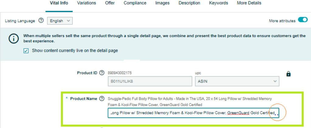Screen dimensions: 311x128
Task: Switch to the Keywords tab
Action: [219, 3]
